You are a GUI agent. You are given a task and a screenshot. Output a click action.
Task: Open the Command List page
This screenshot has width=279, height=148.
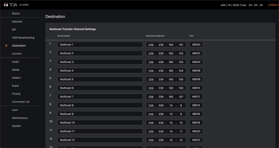tap(21, 102)
